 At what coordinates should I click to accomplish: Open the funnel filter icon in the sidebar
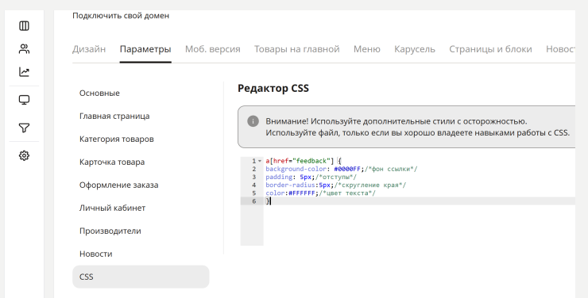click(24, 128)
